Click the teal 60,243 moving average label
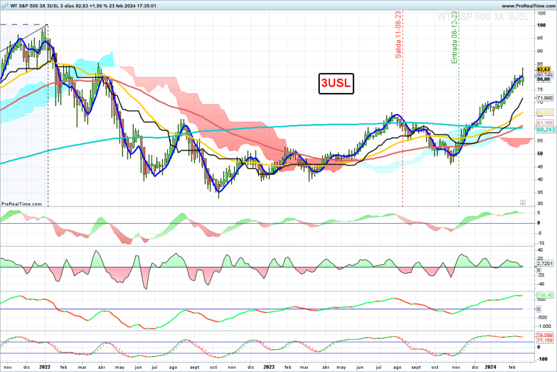 click(x=546, y=130)
